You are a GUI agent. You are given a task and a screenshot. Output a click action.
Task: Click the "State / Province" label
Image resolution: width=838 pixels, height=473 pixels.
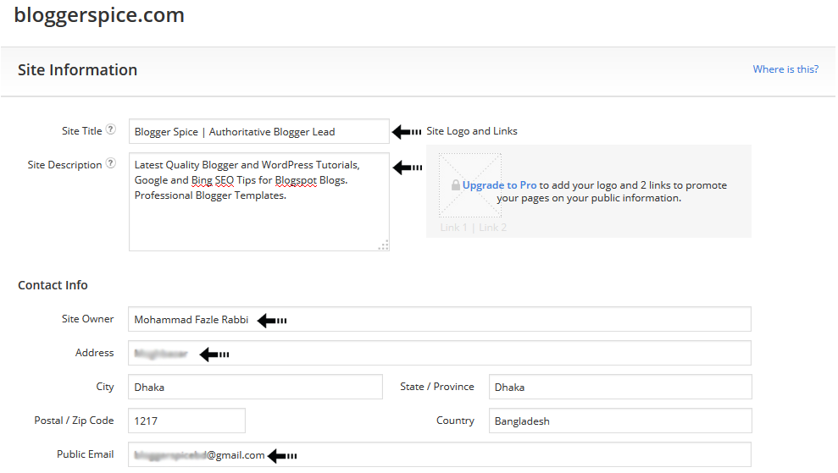pos(437,387)
